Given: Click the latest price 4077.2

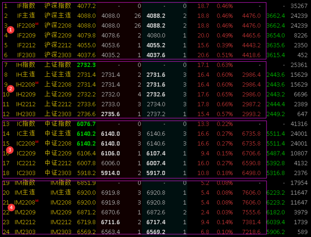Looking at the screenshot, I should [87, 6].
